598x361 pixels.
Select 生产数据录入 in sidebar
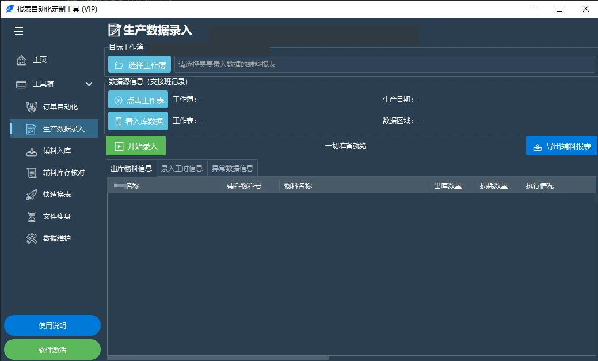tap(54, 128)
